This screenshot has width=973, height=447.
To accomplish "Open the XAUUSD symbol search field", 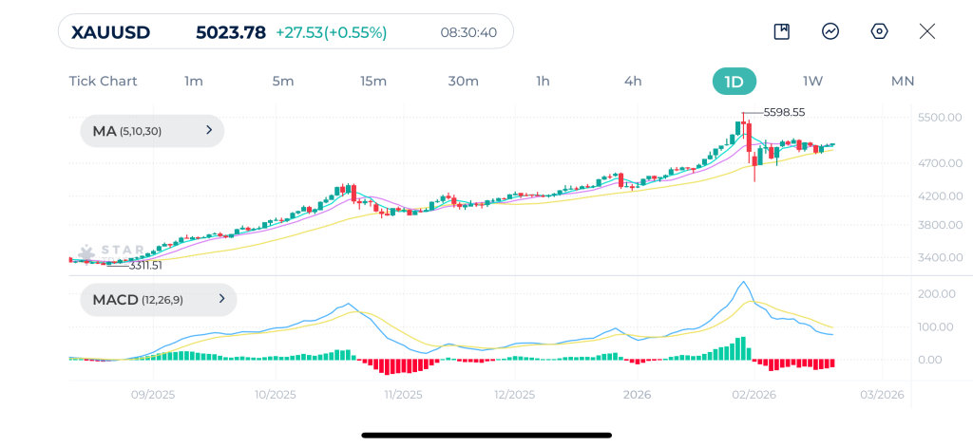I will click(x=286, y=31).
